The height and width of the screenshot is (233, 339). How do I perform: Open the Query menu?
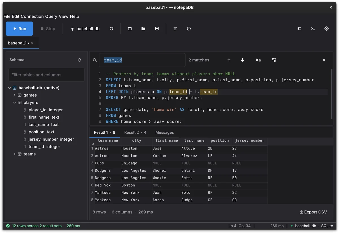tap(51, 16)
